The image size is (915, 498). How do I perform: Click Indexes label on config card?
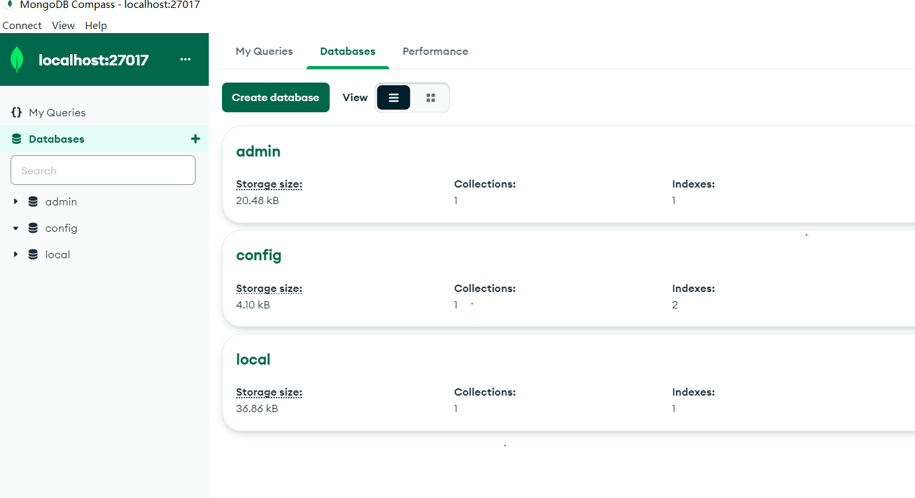tap(694, 289)
